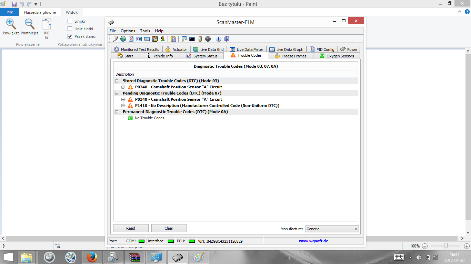Expand the pending P1410 trouble code
The image size is (471, 264).
point(123,106)
